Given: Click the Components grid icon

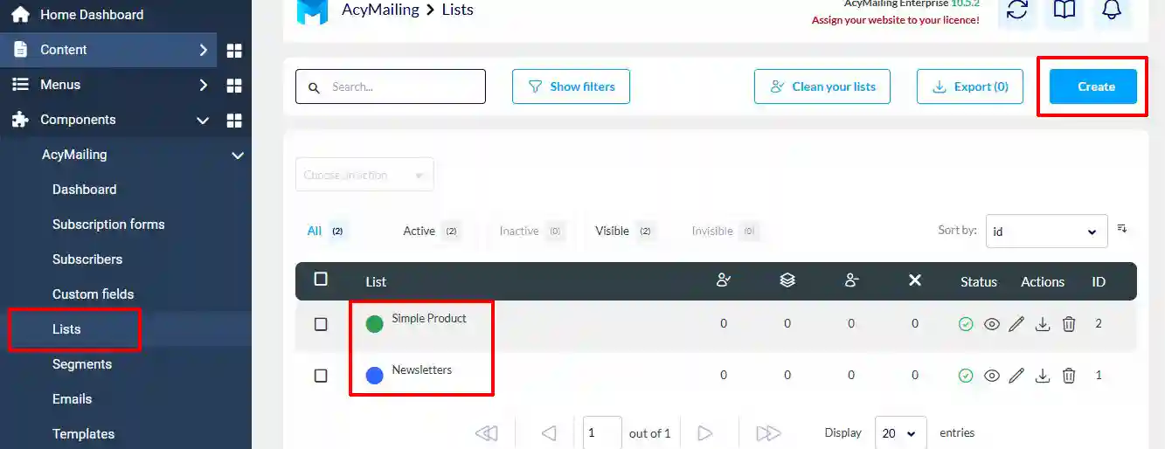Looking at the screenshot, I should pyautogui.click(x=234, y=121).
